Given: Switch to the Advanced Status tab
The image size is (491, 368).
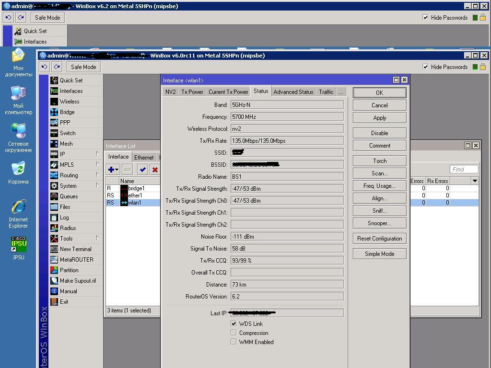Looking at the screenshot, I should (x=293, y=92).
